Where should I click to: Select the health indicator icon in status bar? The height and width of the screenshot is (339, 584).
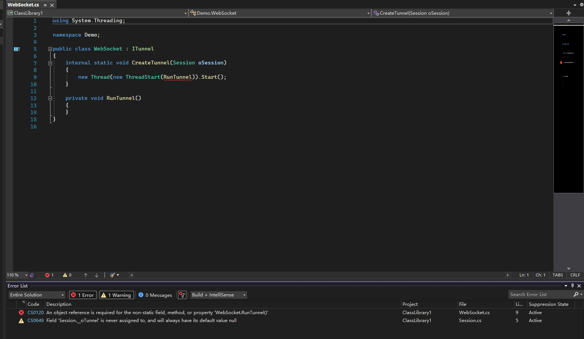(x=32, y=275)
